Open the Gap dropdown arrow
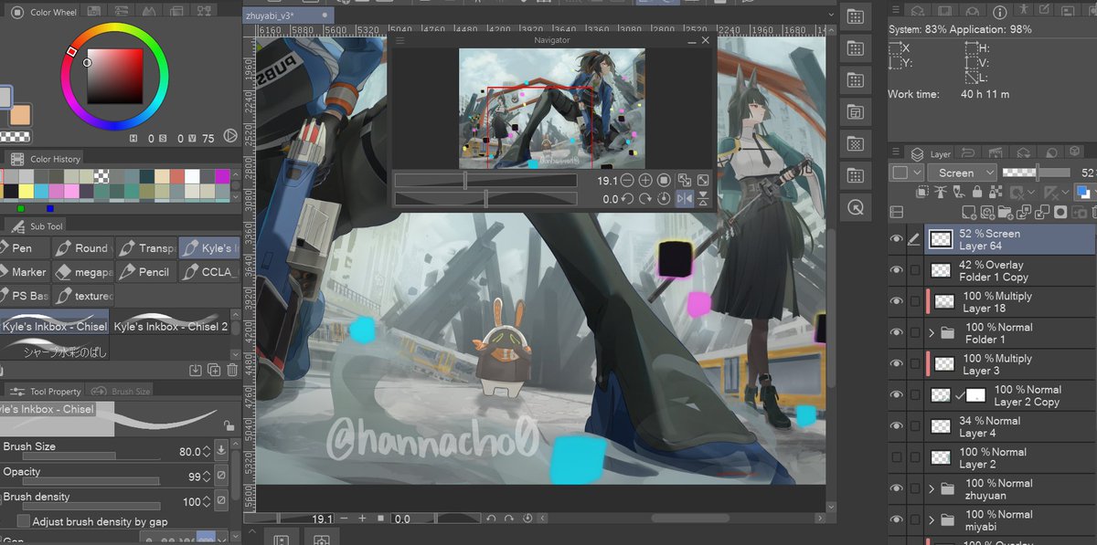1097x545 pixels. pos(222,539)
